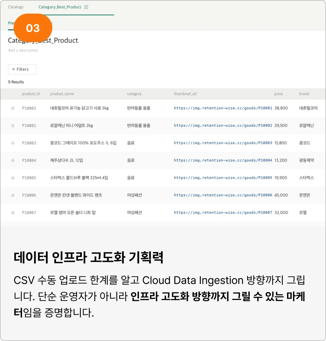Click product name '콩코드 그레이프 100% 포도주스 1L 6입'

point(83,143)
